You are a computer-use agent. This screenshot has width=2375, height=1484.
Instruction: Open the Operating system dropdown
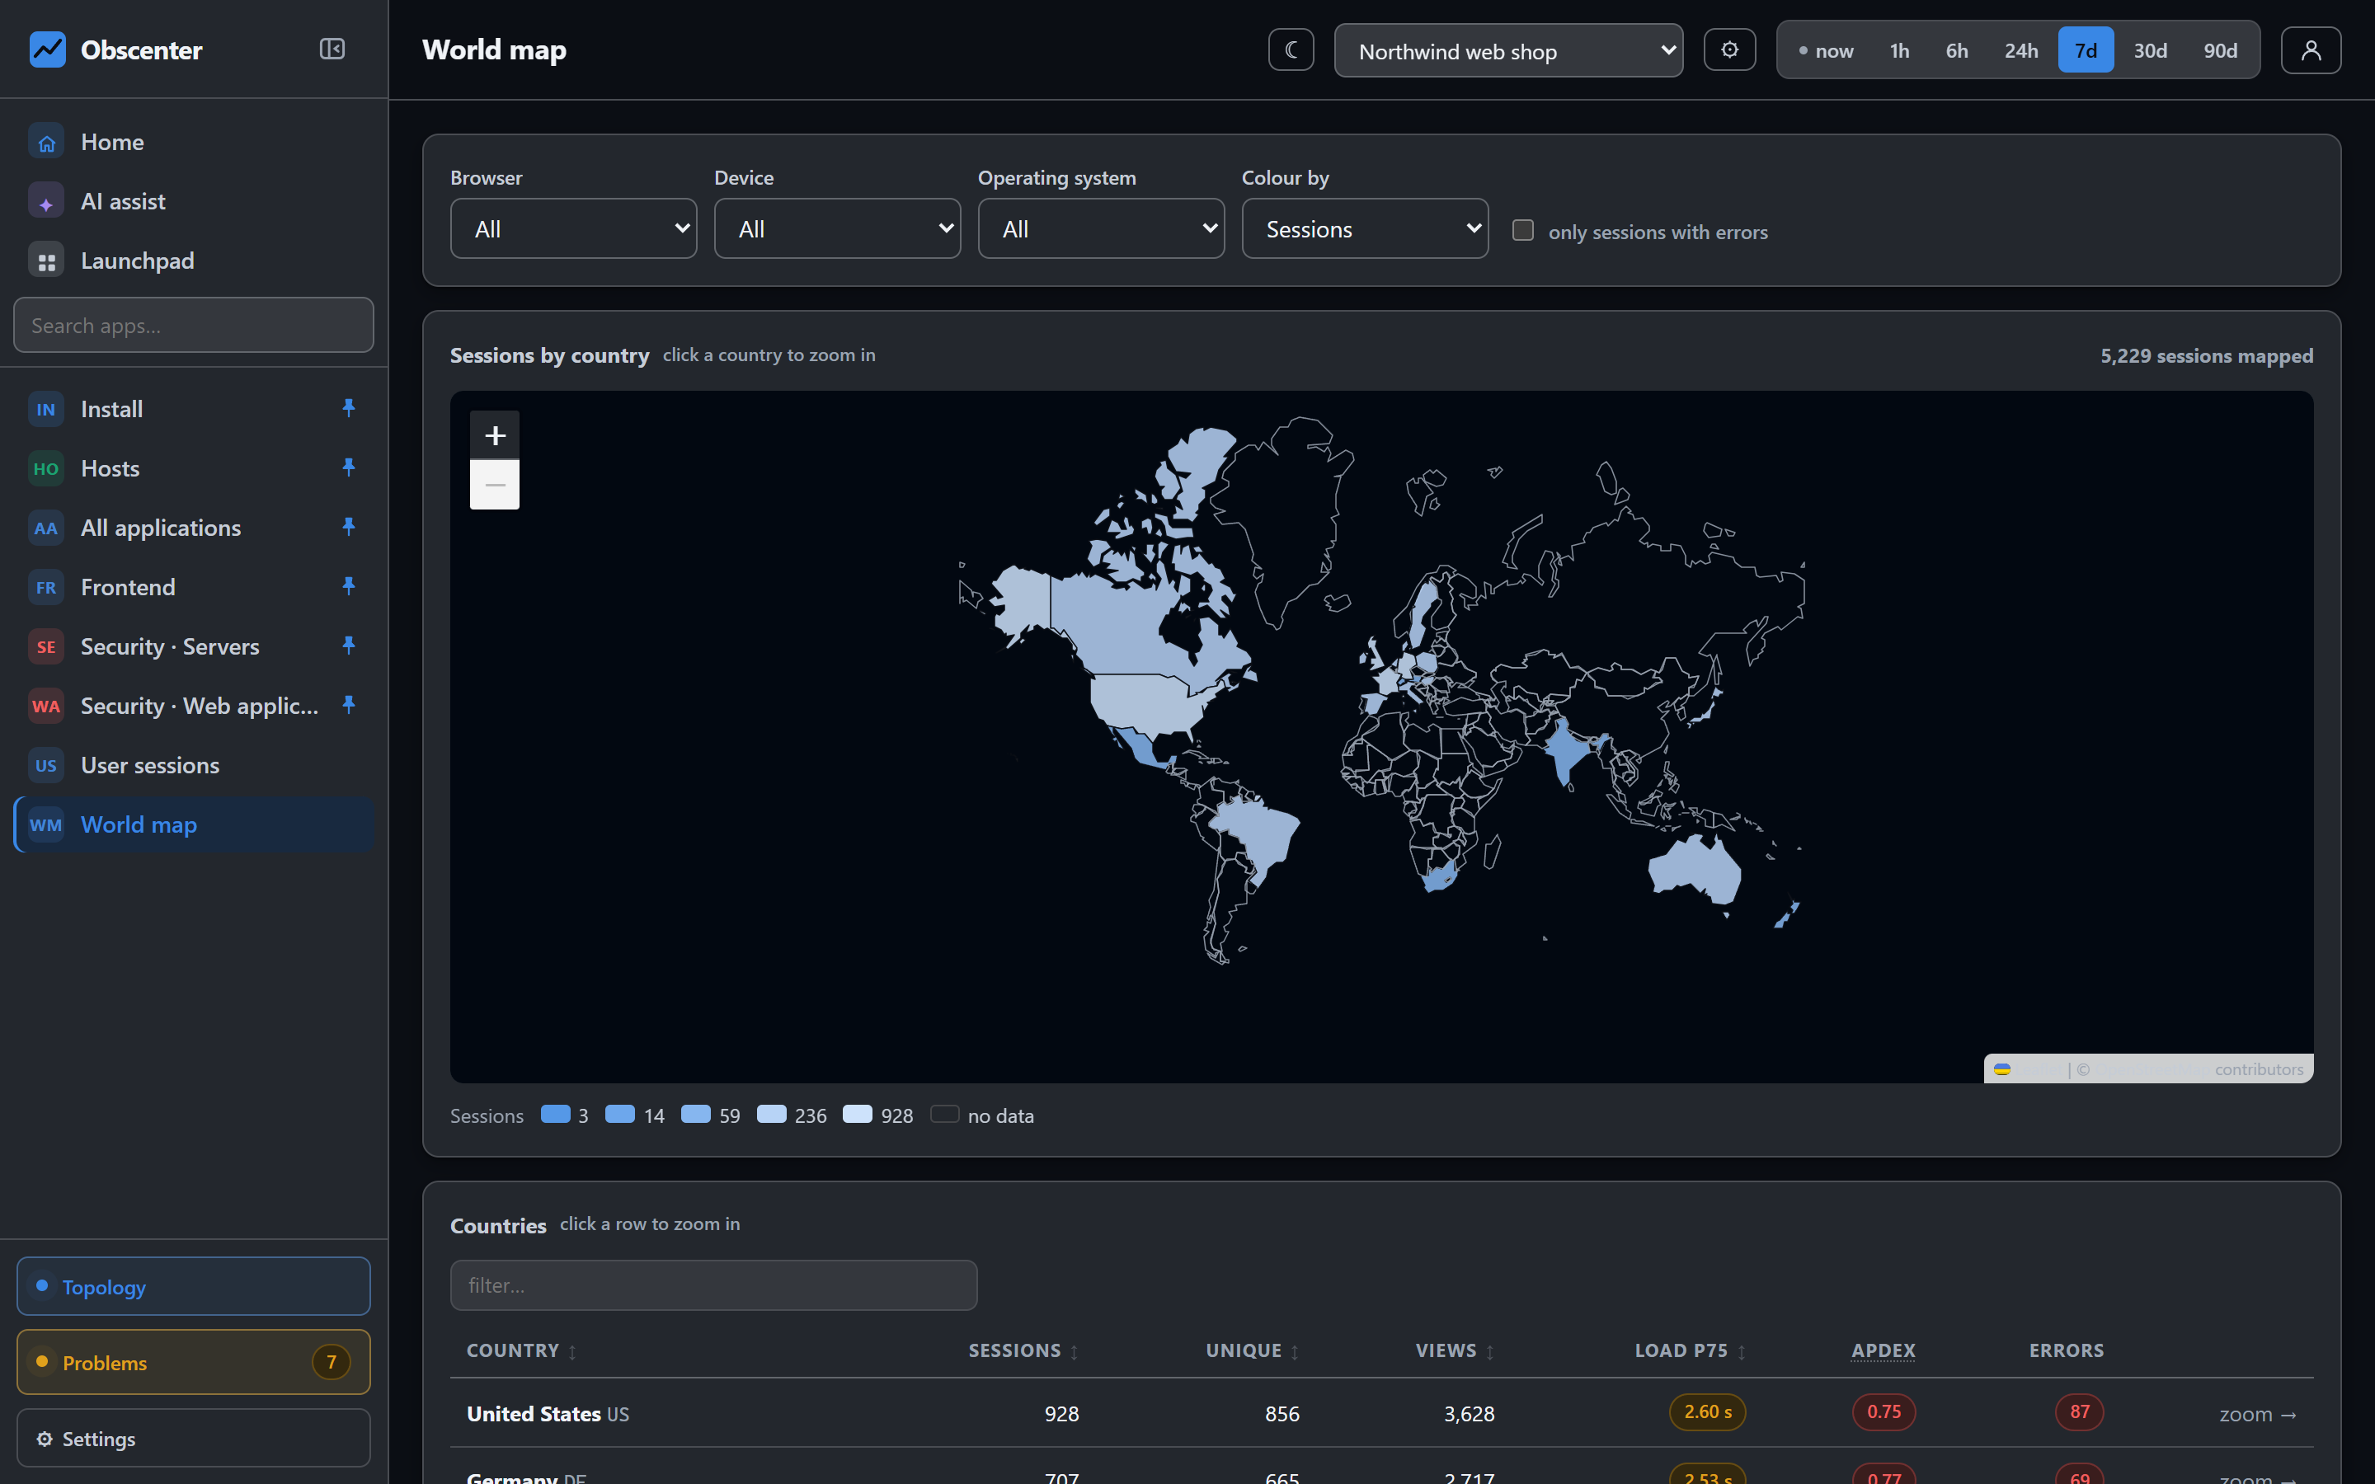(x=1101, y=228)
